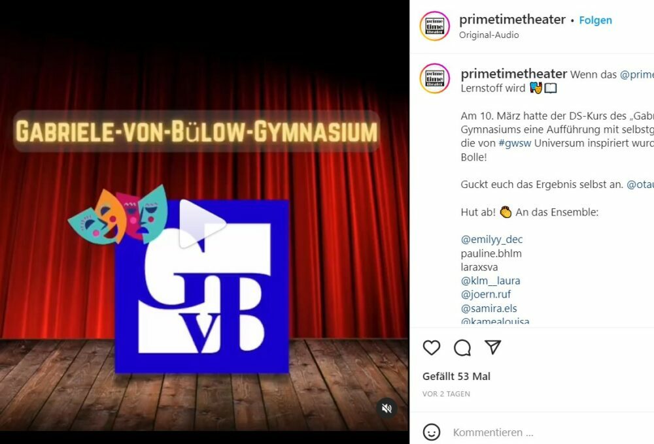The image size is (654, 444).
Task: Open the @klm__laura profile mention
Action: 490,281
